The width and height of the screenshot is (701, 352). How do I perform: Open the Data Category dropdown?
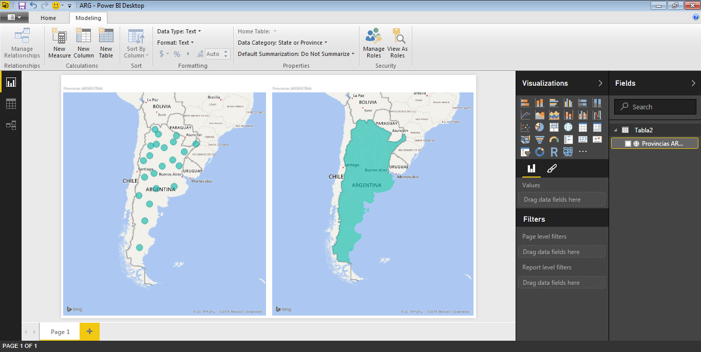tap(282, 43)
